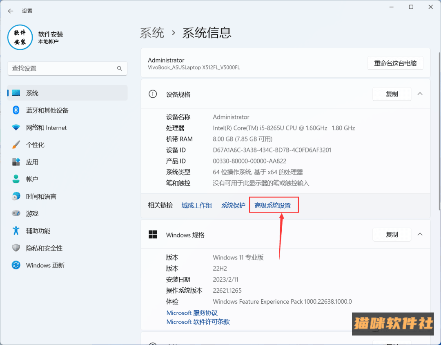Screen dimensions: 441x345
Task: Click device ID value D67A1A6C-3A38-434C
Action: pos(272,150)
